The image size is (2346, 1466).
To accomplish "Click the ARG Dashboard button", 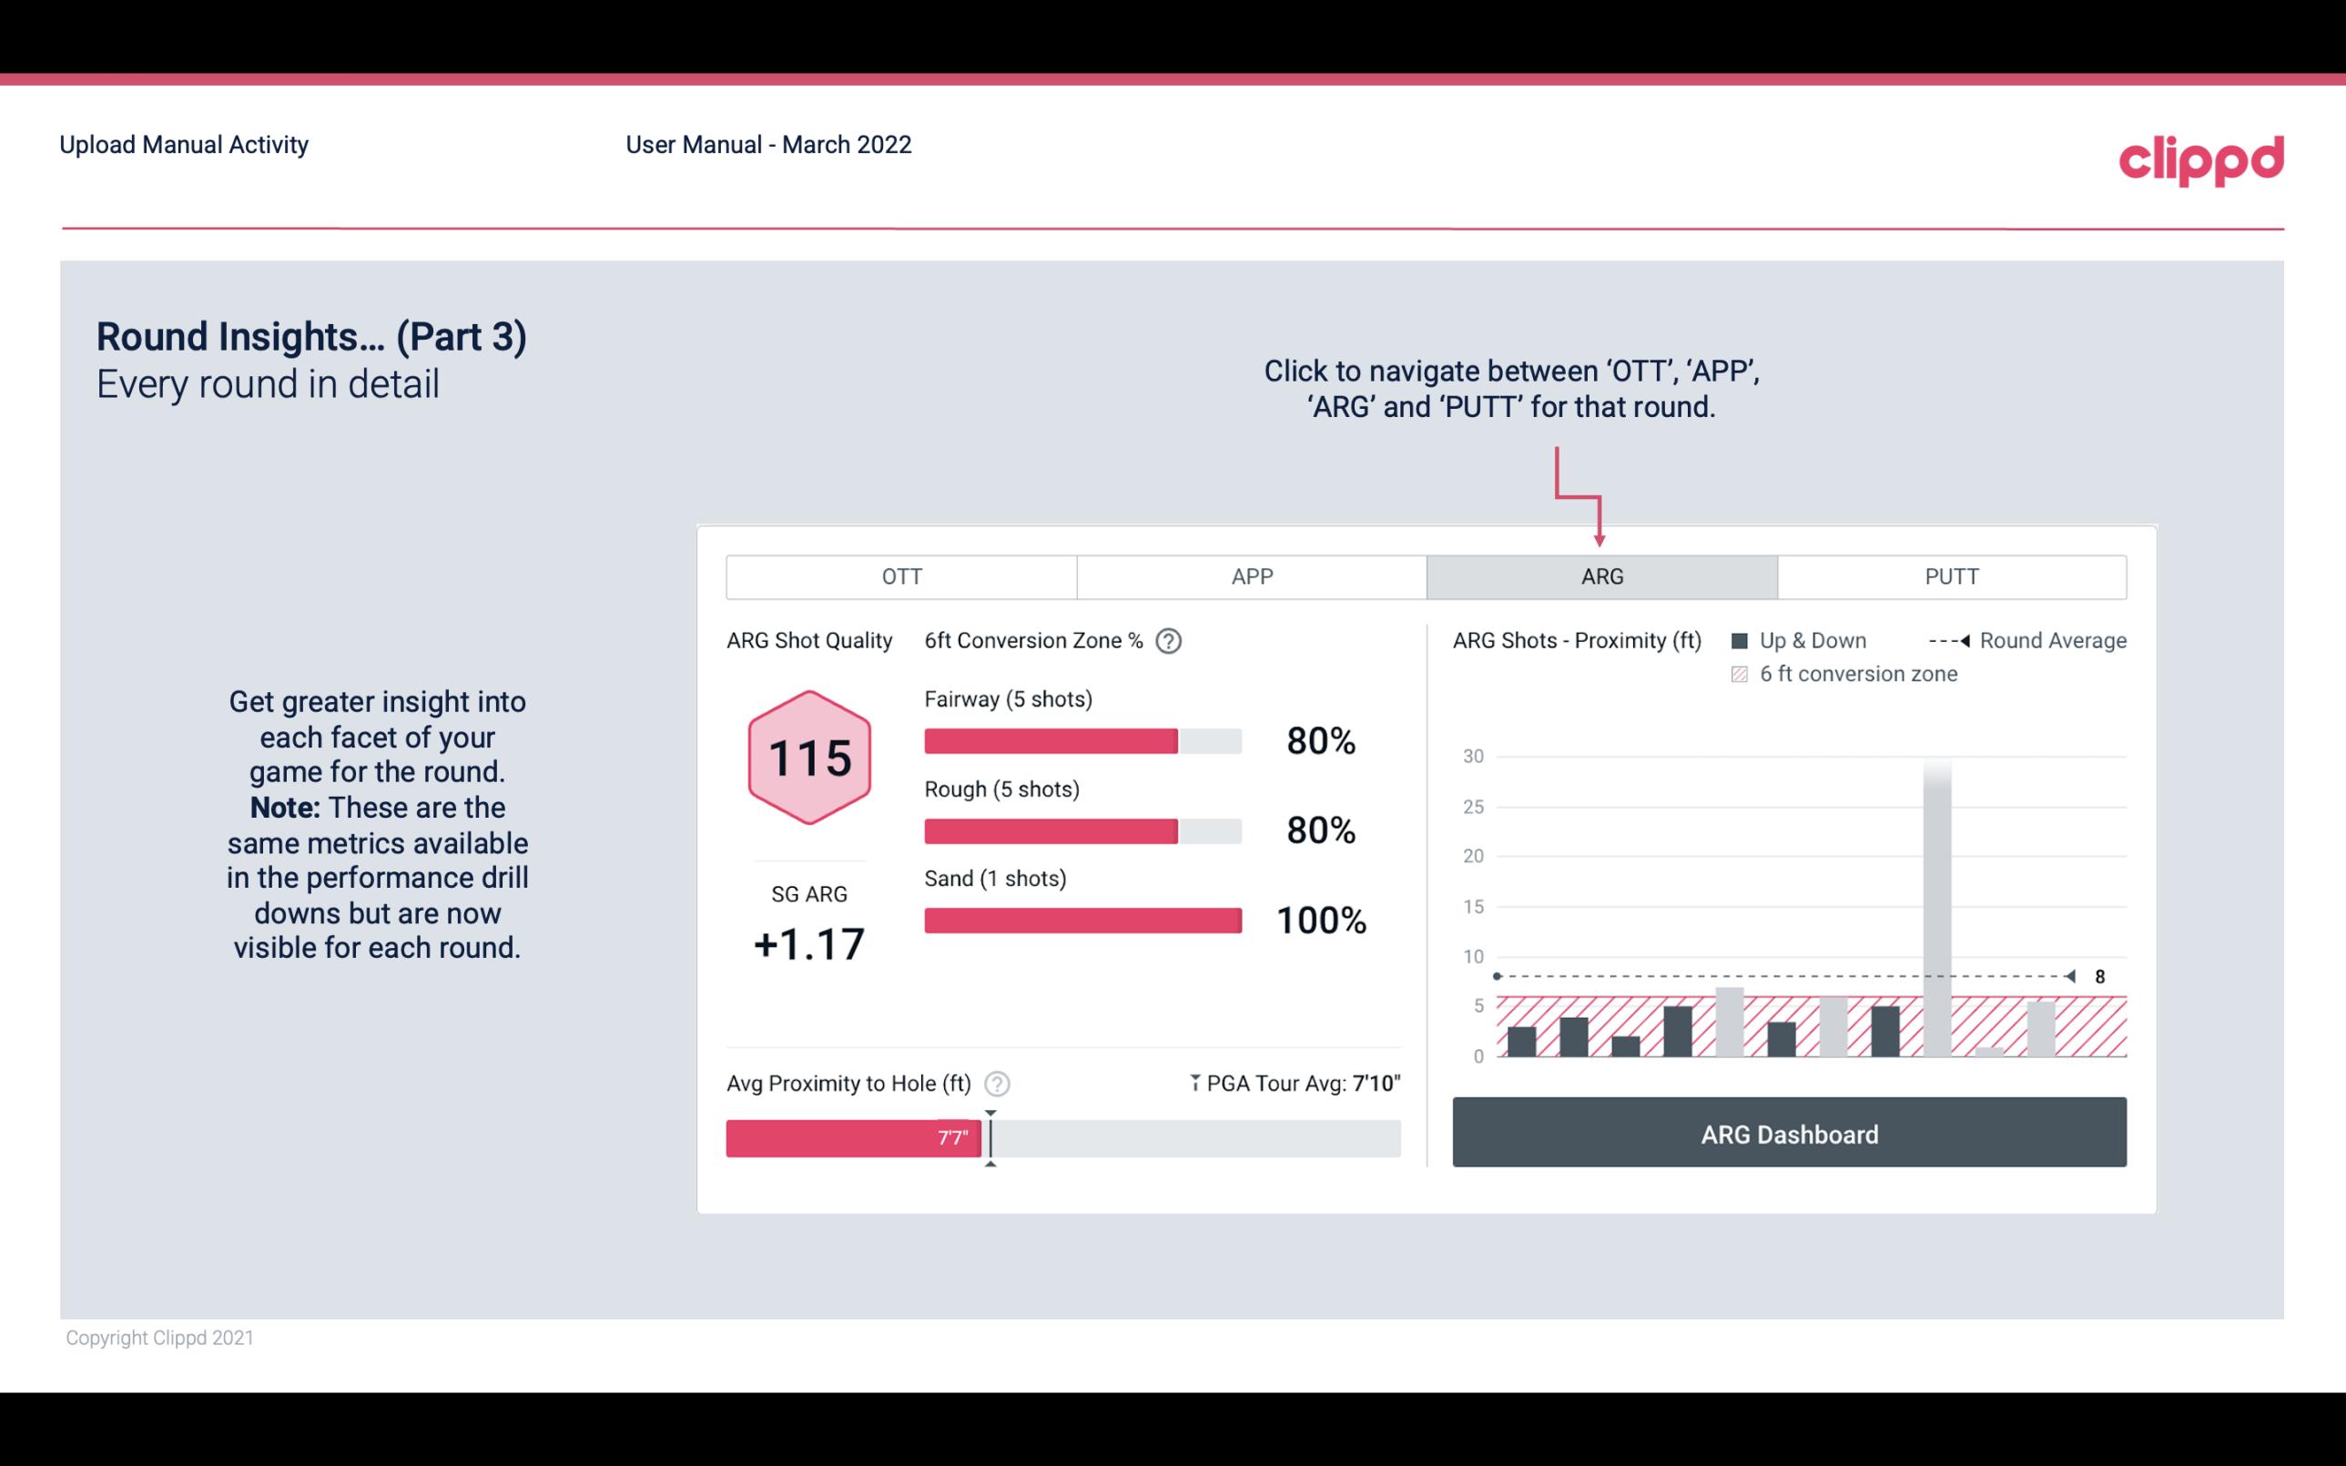I will tap(1791, 1134).
